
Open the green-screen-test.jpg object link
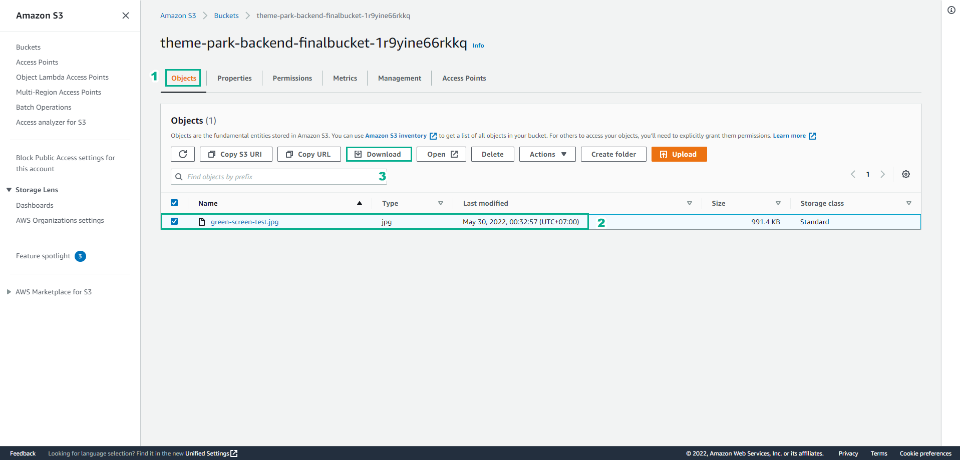pyautogui.click(x=244, y=222)
